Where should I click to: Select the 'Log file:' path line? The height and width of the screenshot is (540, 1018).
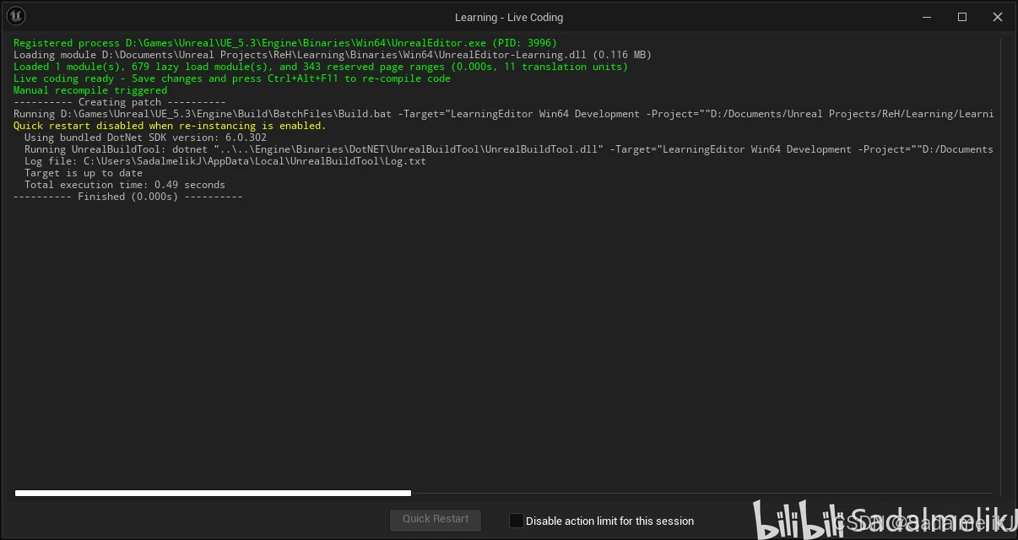[225, 161]
